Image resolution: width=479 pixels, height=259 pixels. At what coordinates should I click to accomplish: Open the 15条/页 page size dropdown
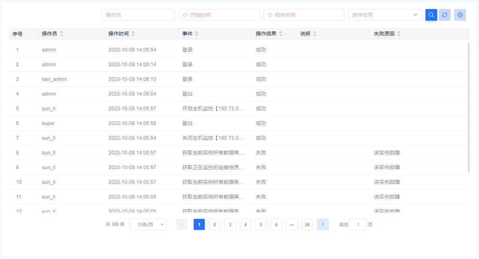tap(148, 225)
